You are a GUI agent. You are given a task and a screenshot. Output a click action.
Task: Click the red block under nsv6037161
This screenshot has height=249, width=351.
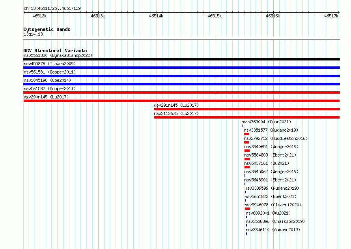click(x=247, y=167)
